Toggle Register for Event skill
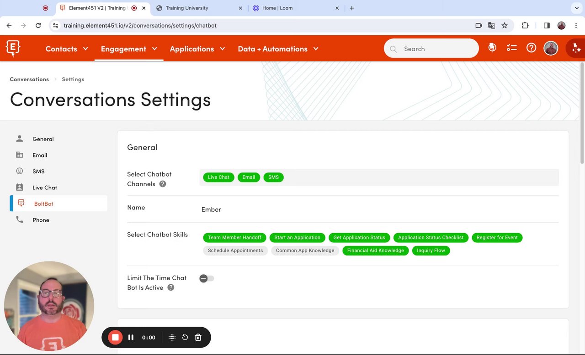This screenshot has height=355, width=585. point(497,237)
